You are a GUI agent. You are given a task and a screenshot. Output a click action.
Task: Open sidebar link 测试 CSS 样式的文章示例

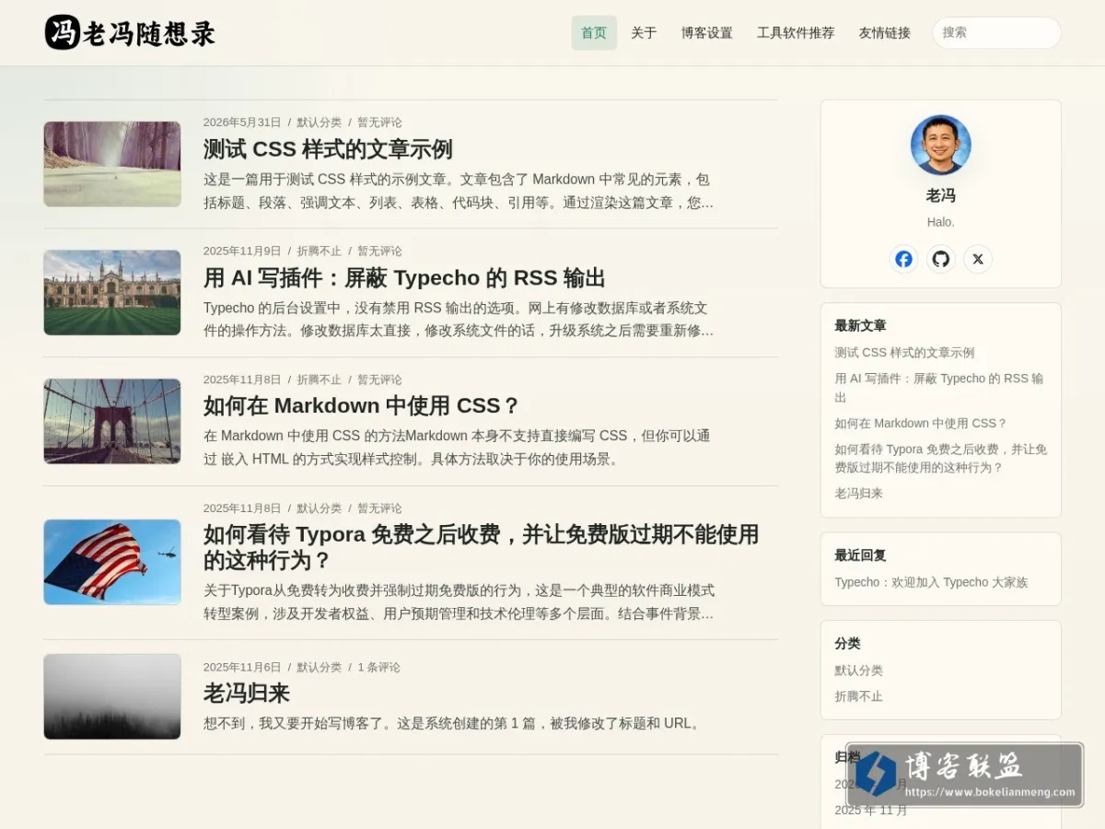pos(904,353)
